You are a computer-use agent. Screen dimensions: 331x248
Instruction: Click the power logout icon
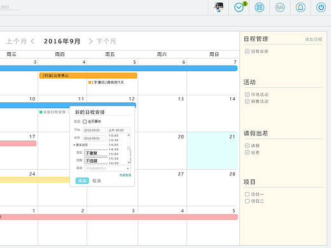321,8
